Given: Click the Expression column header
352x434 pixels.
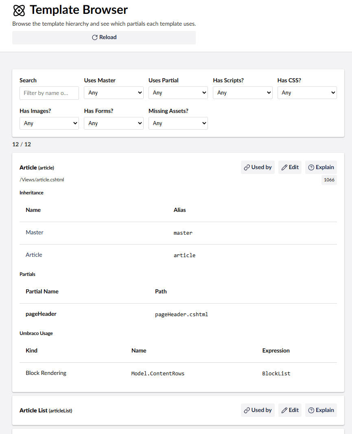Looking at the screenshot, I should click(276, 350).
